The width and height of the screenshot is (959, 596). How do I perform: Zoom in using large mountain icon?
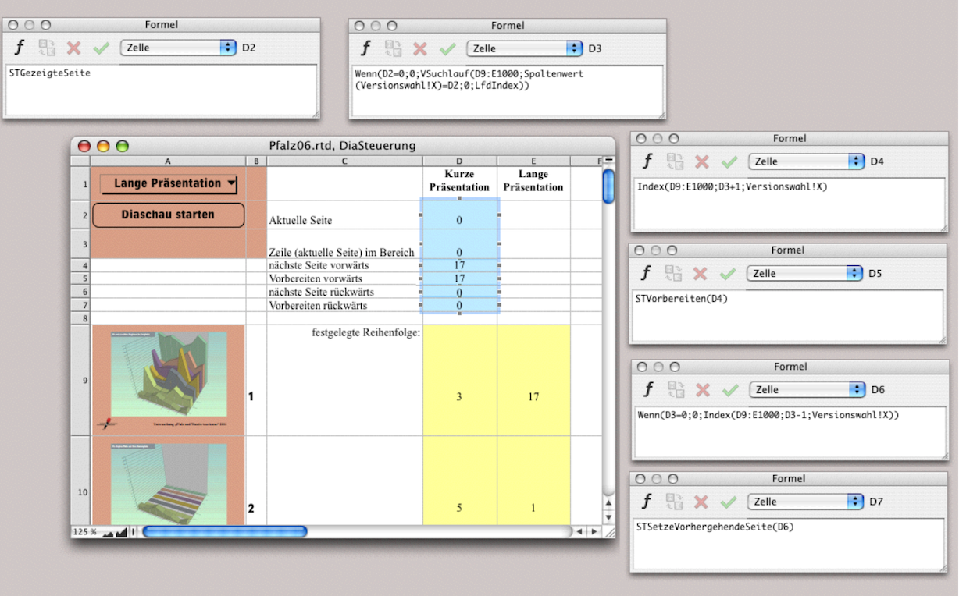[x=122, y=532]
